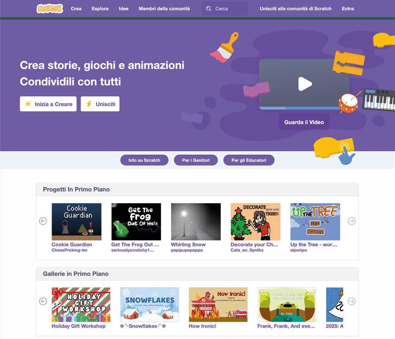Open Get The Frog Out Of Here thumbnail

[136, 222]
